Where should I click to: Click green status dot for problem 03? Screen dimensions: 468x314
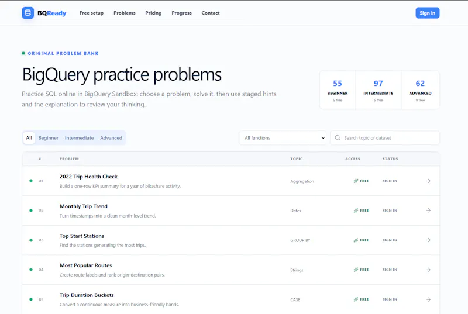[x=31, y=240]
